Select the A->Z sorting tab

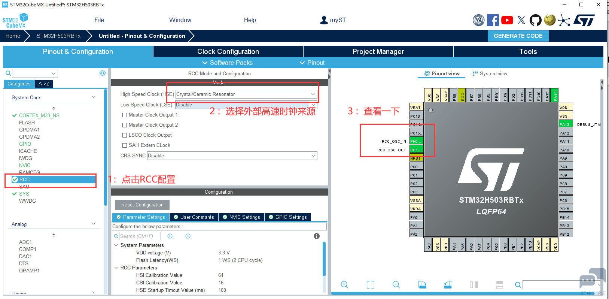point(44,84)
